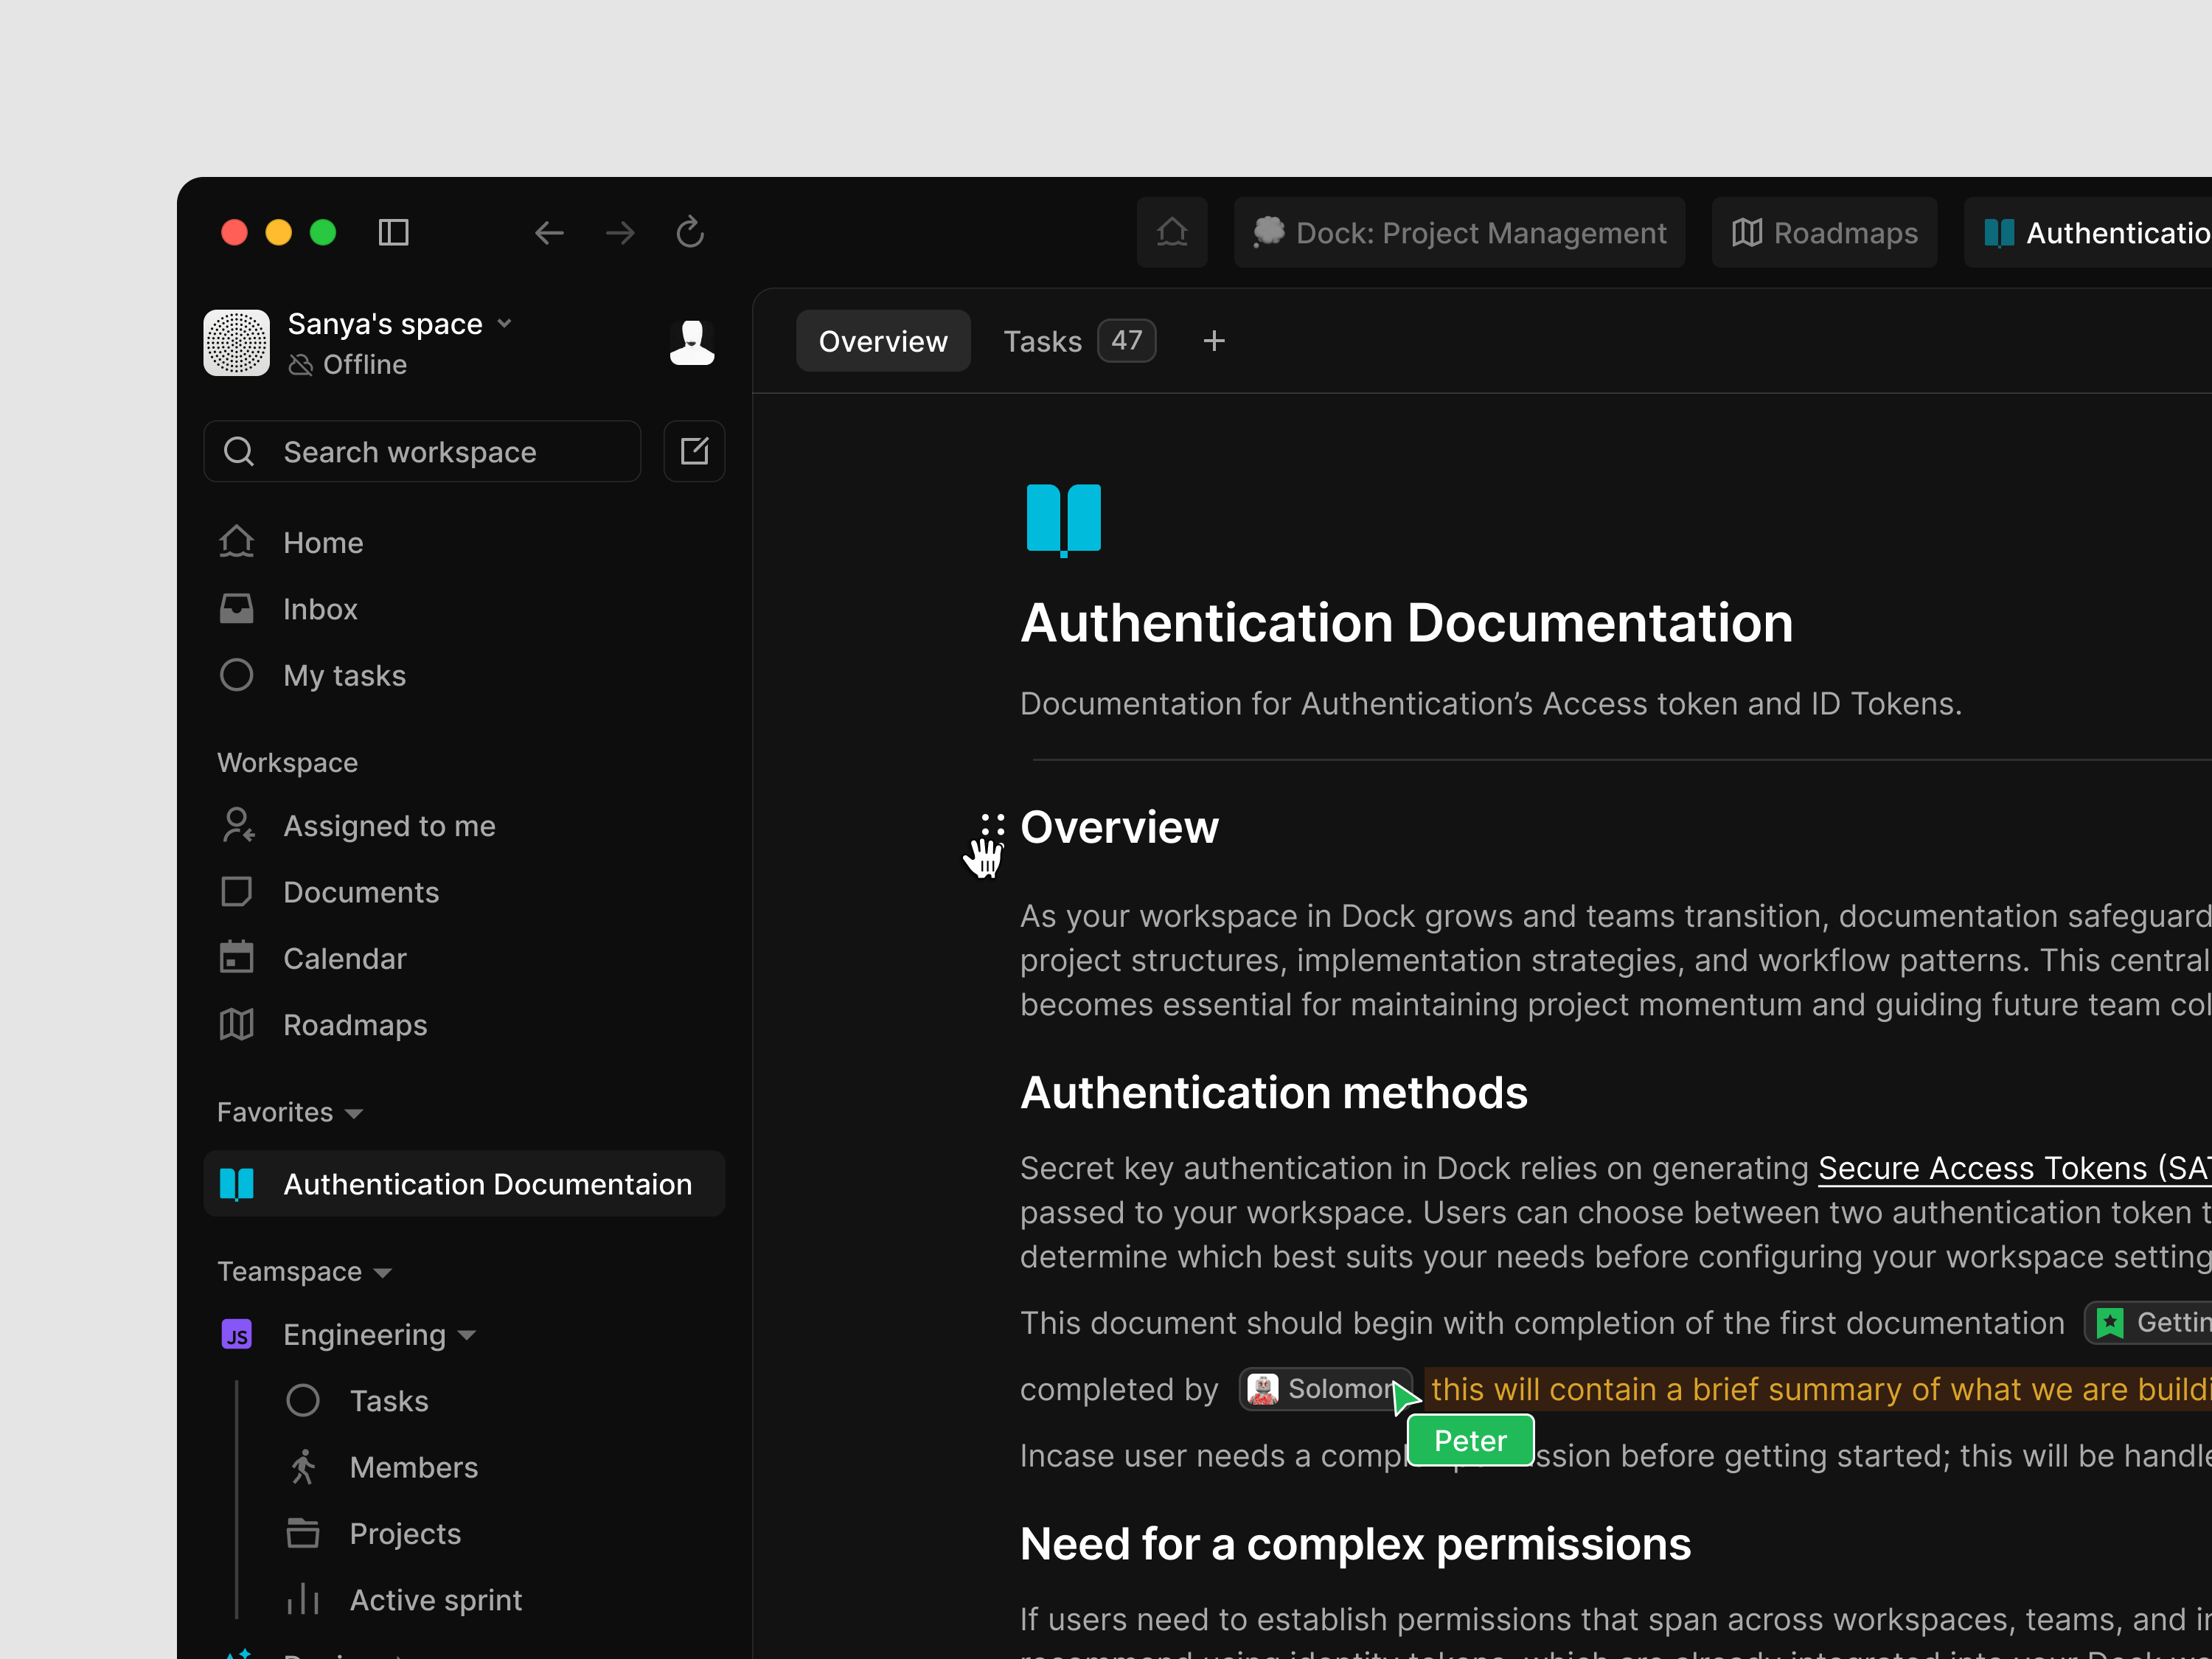Open Roadmaps from the workspace sidebar

pos(355,1024)
